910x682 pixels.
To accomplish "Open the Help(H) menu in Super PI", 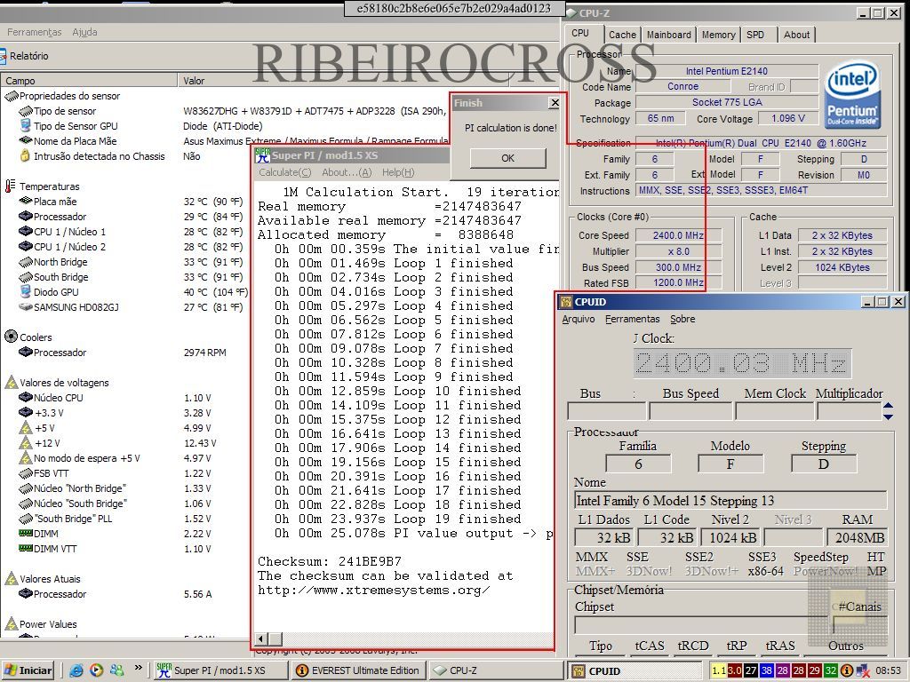I will point(398,172).
